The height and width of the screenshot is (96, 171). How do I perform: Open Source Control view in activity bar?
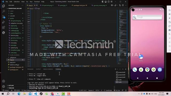click(3, 17)
